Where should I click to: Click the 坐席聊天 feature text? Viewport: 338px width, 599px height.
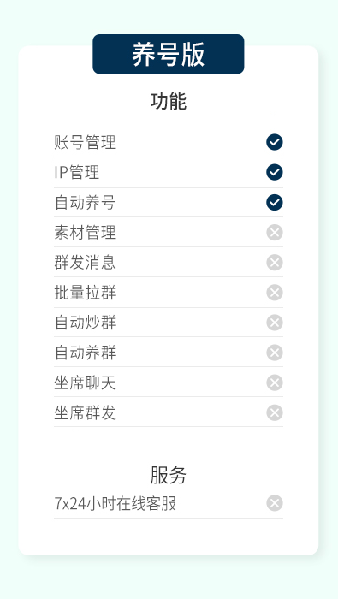pos(85,383)
